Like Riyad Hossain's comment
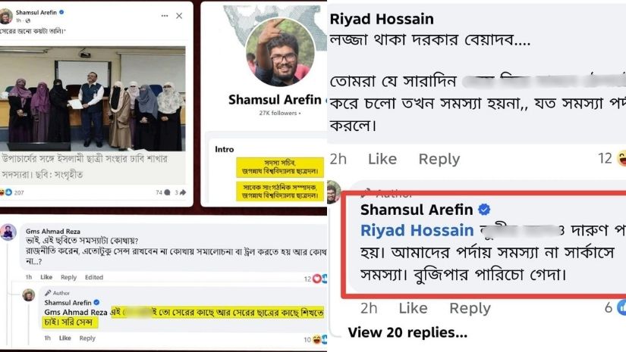626x352 pixels. point(382,159)
